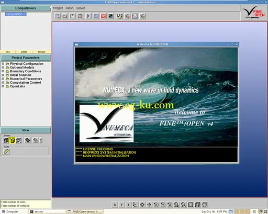The width and height of the screenshot is (268, 214).
Task: Click the FINE/Open version 4 taskbar button
Action: [x=85, y=211]
